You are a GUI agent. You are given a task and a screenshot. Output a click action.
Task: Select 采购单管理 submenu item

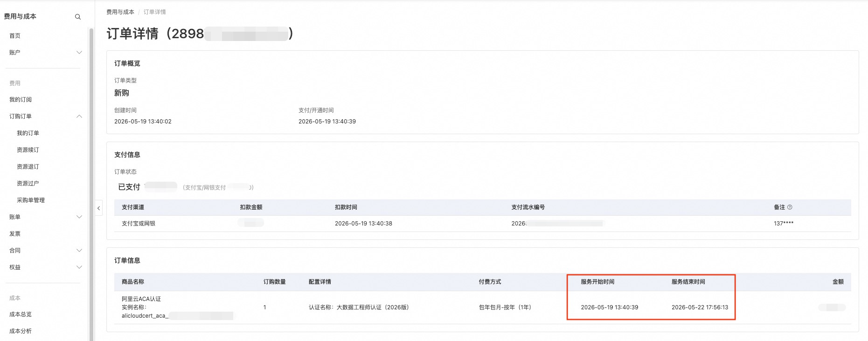point(31,200)
